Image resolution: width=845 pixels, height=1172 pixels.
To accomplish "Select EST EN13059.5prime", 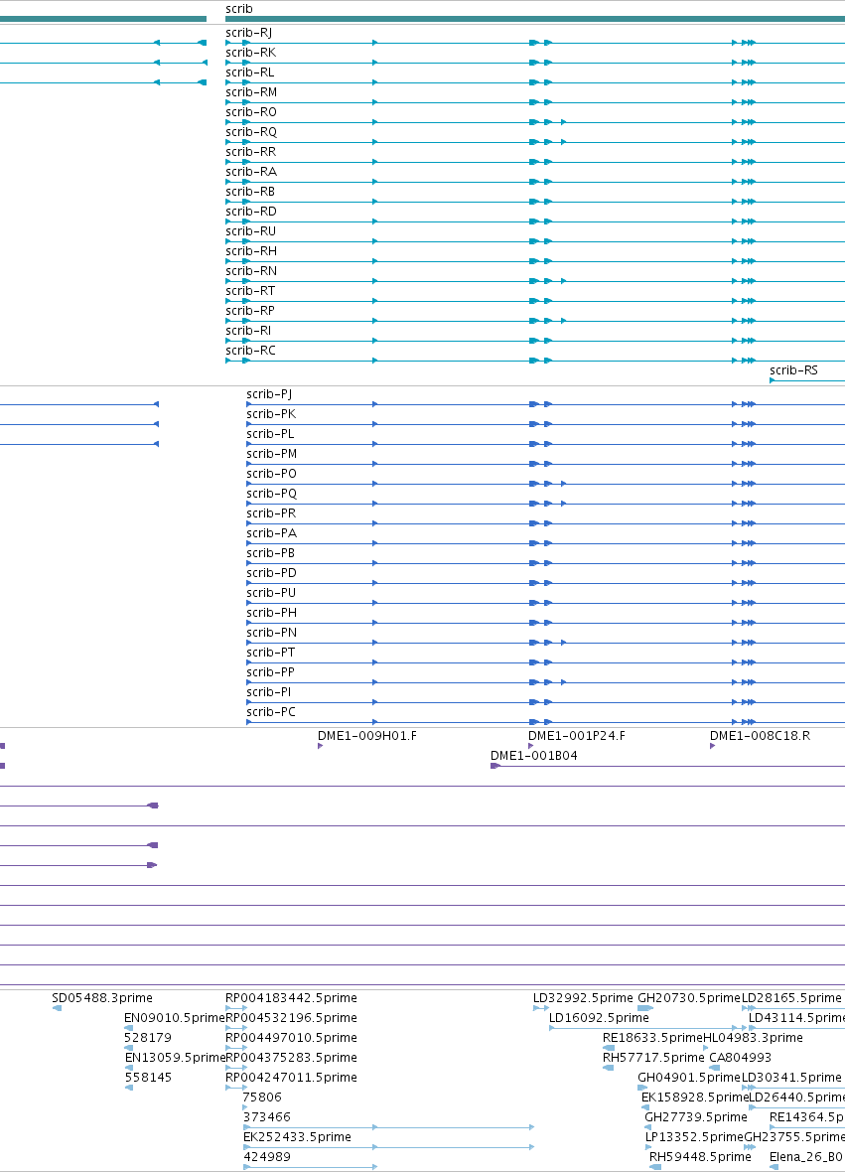I will click(174, 1058).
